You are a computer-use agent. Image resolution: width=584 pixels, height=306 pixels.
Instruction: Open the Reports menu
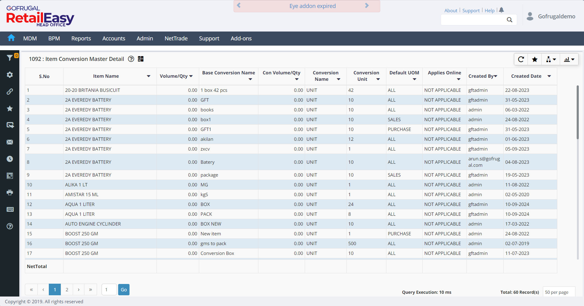pyautogui.click(x=81, y=39)
